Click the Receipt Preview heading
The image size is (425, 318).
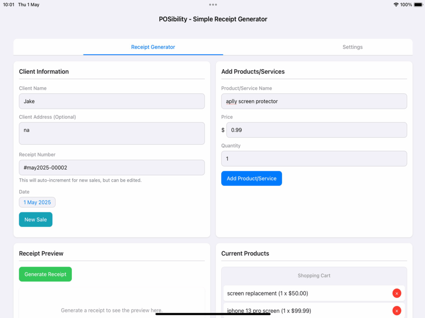point(41,253)
